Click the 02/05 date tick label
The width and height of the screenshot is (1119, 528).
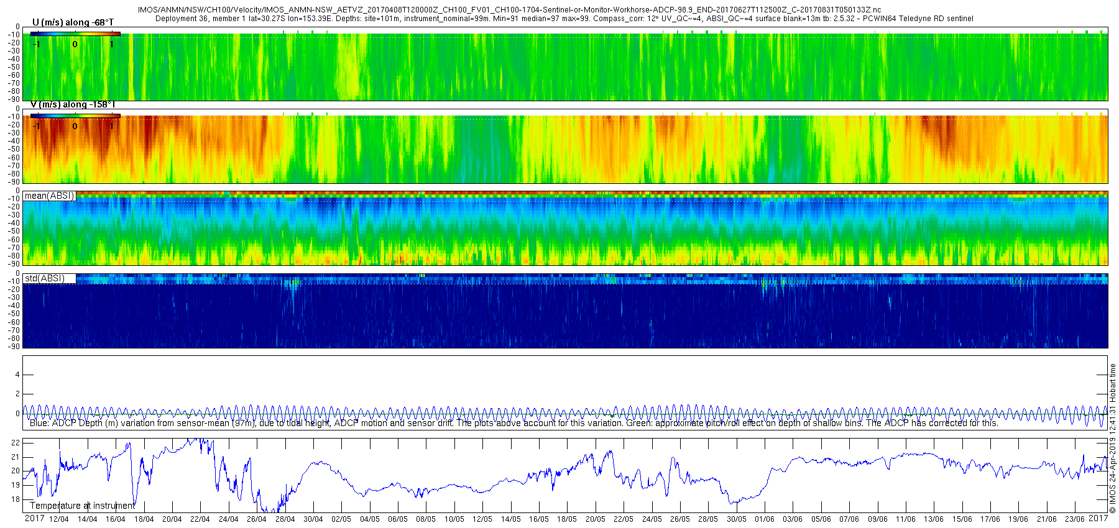tap(341, 519)
